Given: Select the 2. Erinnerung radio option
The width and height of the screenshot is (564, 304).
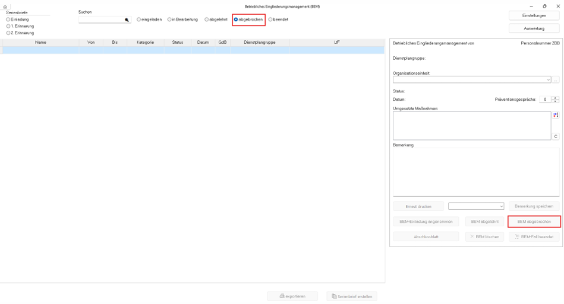Looking at the screenshot, I should click(20, 33).
